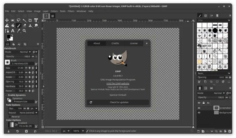Open the layer Mode Normal dropdown
236x138 pixels.
(x=211, y=93)
